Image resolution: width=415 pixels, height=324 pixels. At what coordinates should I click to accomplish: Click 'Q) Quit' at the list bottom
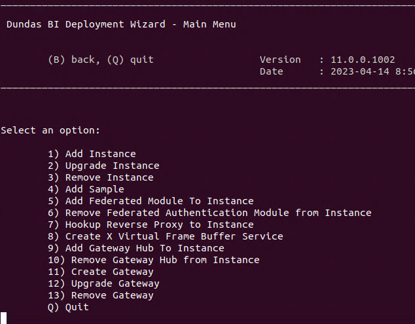pos(68,307)
